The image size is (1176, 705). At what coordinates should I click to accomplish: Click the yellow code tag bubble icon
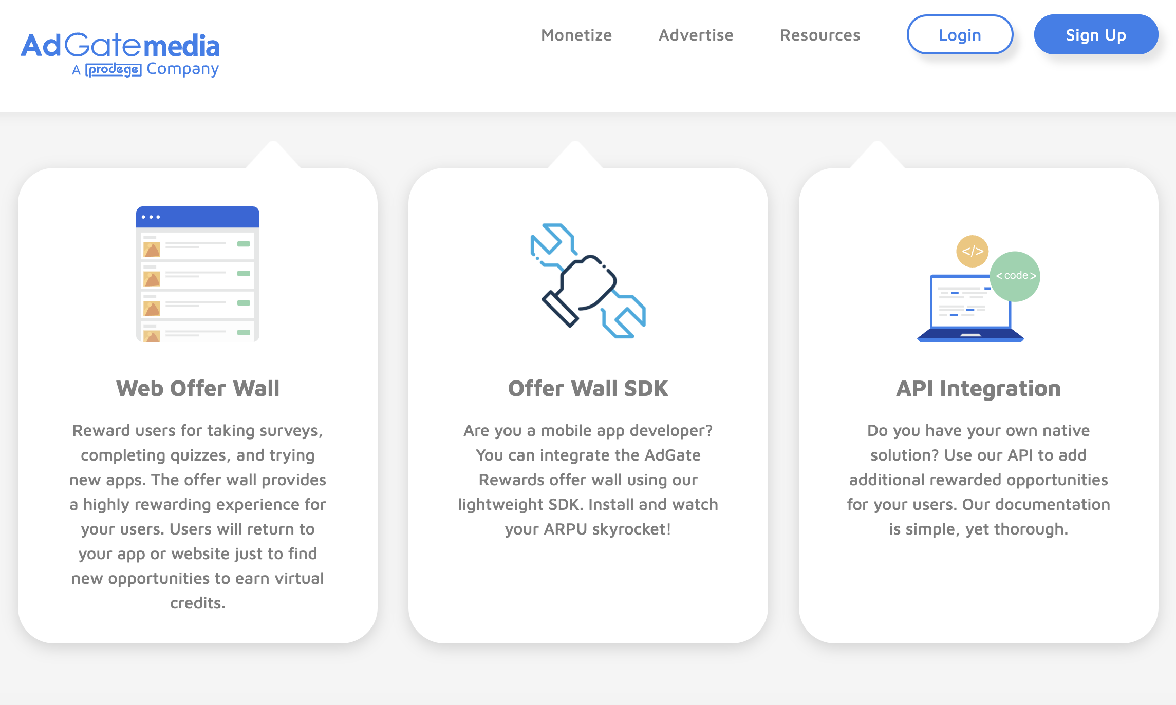[972, 251]
